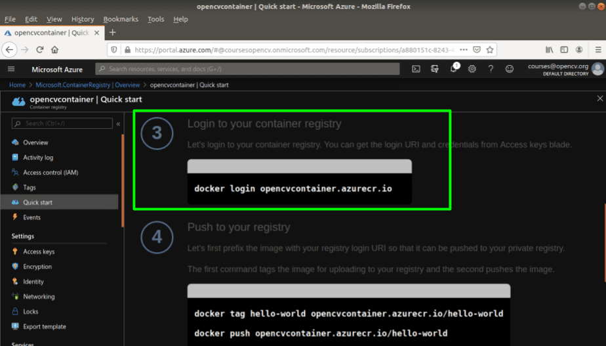Open the Help menu
This screenshot has width=606, height=346.
(x=180, y=19)
